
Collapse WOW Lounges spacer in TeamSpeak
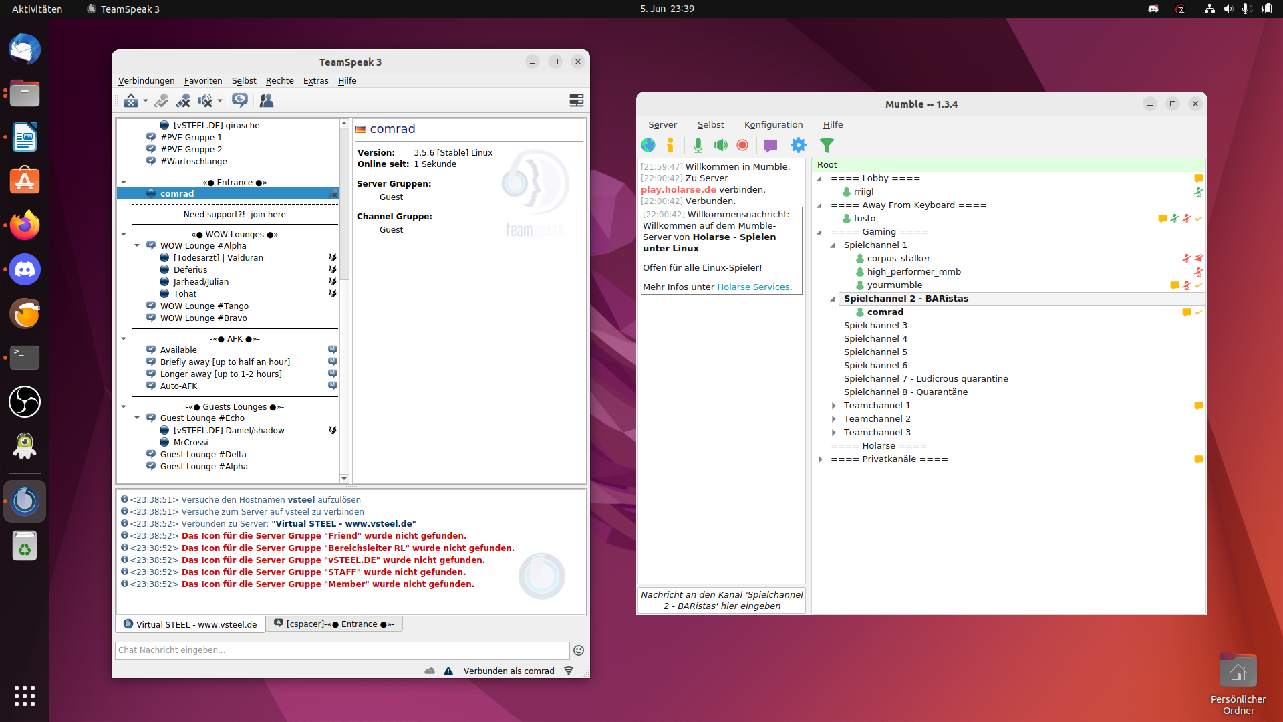(x=124, y=235)
